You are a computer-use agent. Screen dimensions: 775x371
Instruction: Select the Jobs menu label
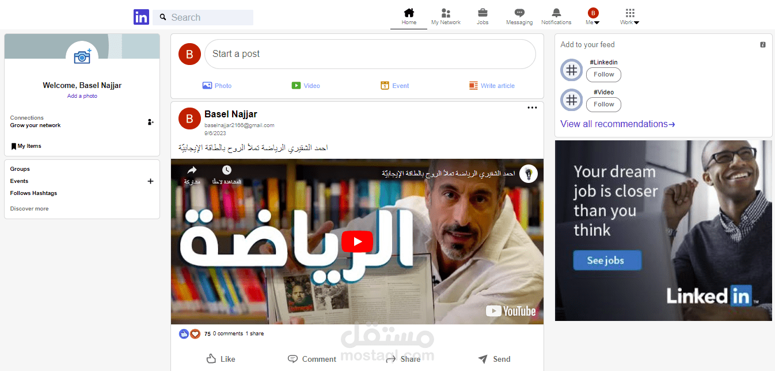pyautogui.click(x=483, y=22)
